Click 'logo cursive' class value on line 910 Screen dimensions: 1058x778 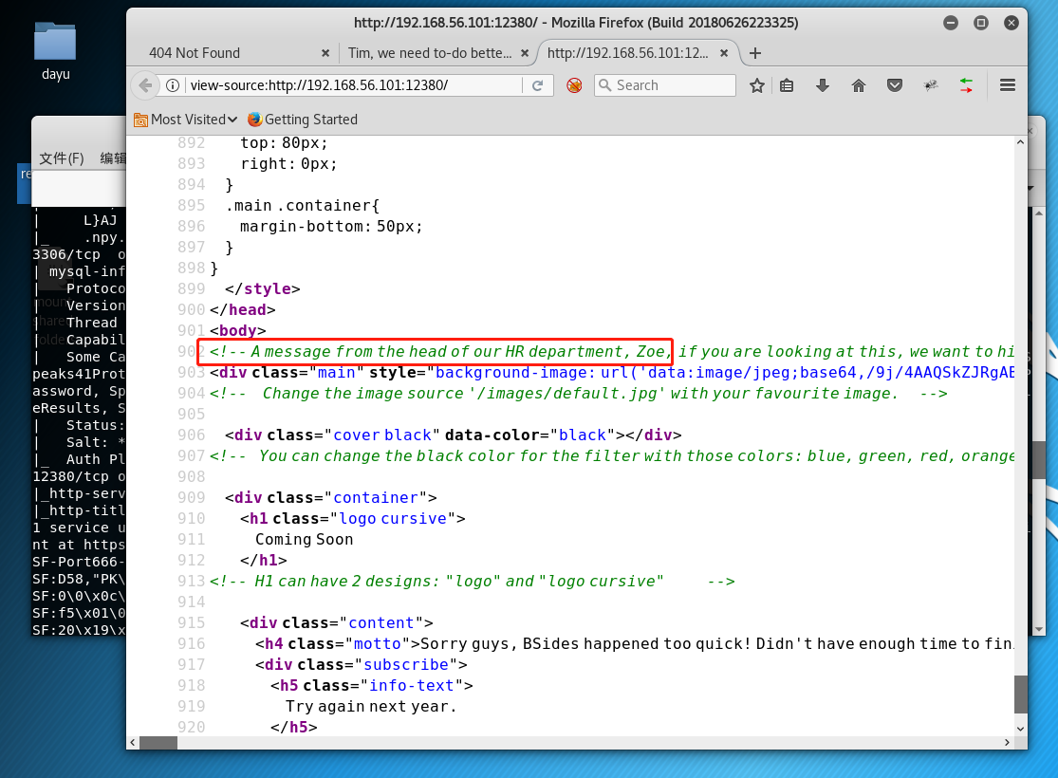[x=393, y=519]
